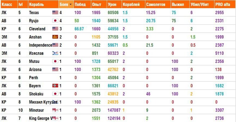Select the Minotaur ship name
Screen dimensions: 236x122
[x=36, y=110]
